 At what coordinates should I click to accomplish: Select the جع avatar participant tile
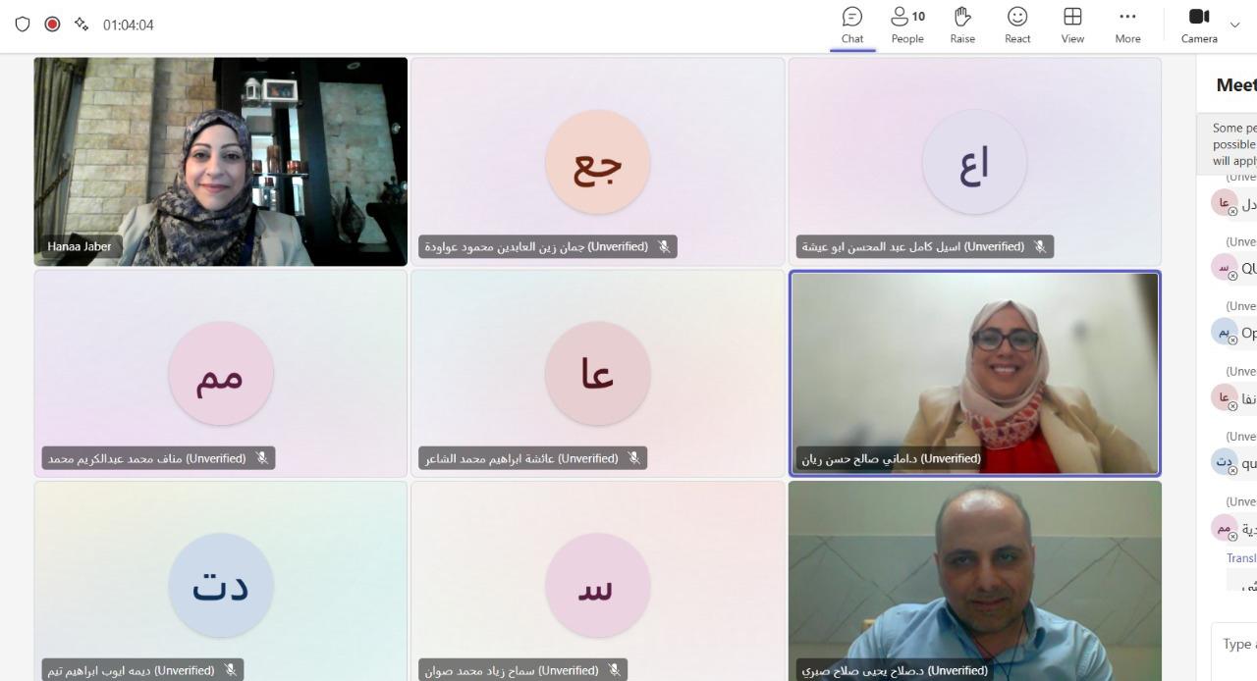coord(597,162)
